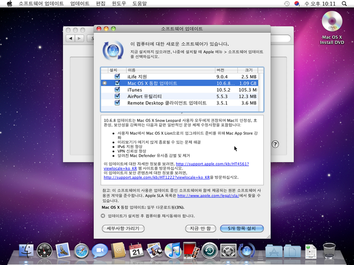Launch Mail from the dock

[x=63, y=250]
